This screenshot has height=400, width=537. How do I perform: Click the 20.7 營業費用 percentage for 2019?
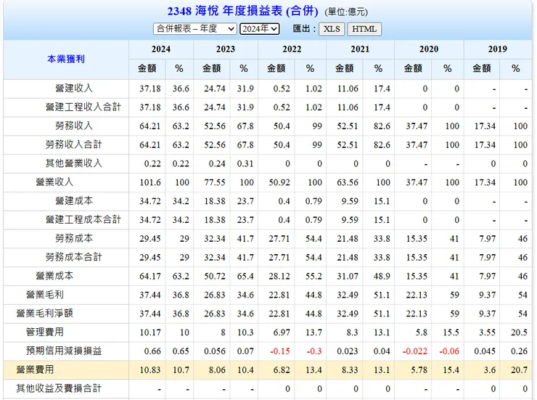click(519, 370)
